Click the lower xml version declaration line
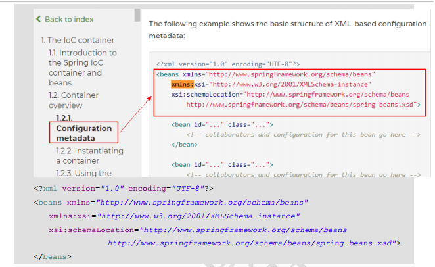435x267 pixels. [x=124, y=189]
